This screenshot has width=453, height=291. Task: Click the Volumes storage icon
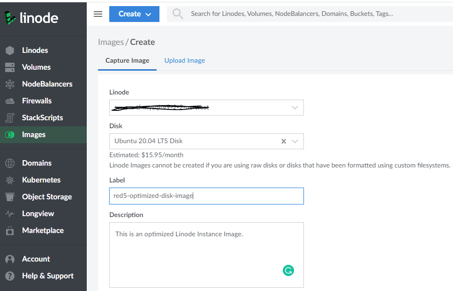pos(10,67)
